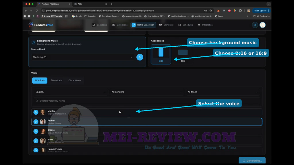Open the browser Extensions puzzle icon
This screenshot has width=294, height=165.
click(x=240, y=11)
